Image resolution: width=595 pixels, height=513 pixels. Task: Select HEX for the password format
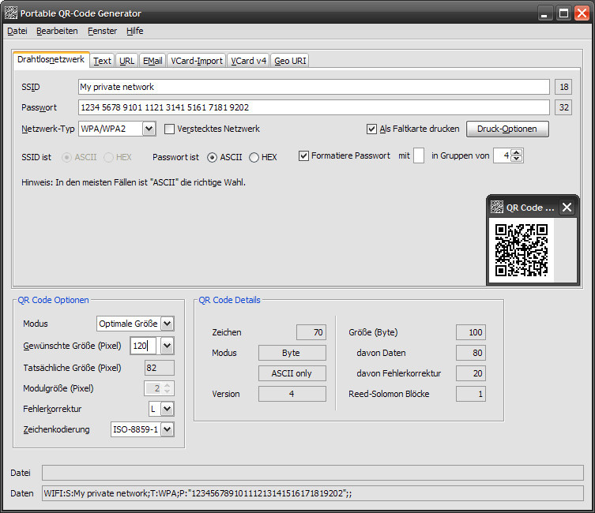[x=254, y=157]
